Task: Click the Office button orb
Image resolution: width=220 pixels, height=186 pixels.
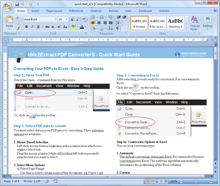Action: point(8,7)
